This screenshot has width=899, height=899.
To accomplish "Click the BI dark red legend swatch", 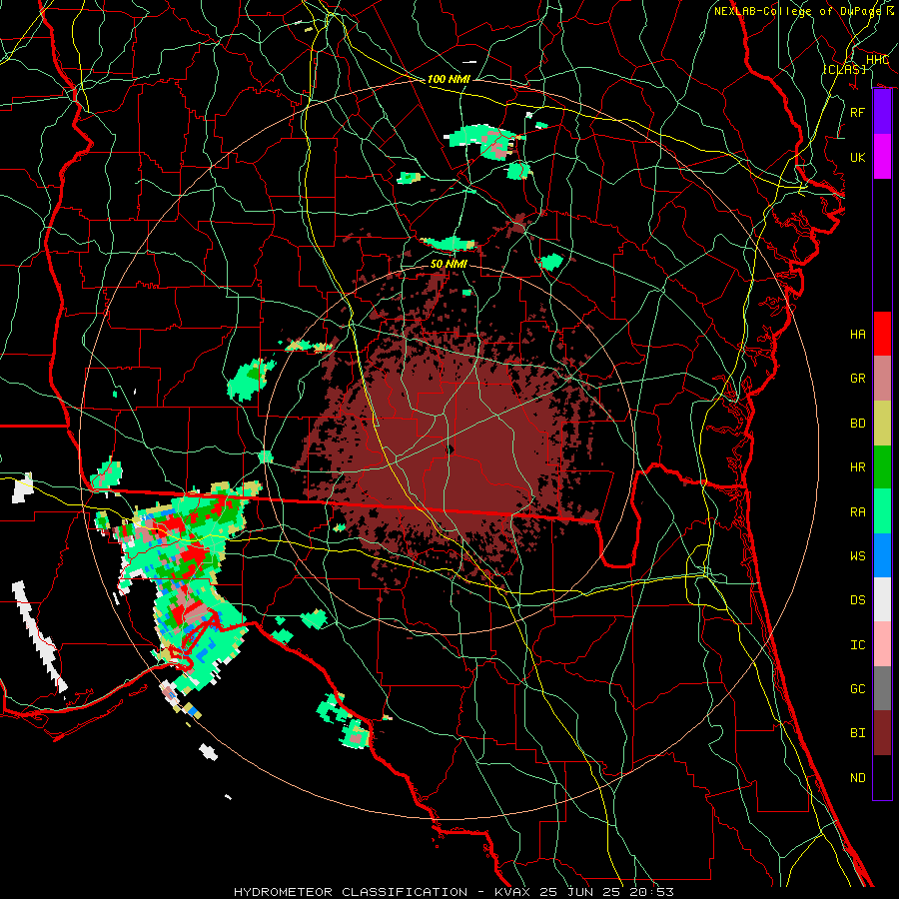I will pos(882,733).
